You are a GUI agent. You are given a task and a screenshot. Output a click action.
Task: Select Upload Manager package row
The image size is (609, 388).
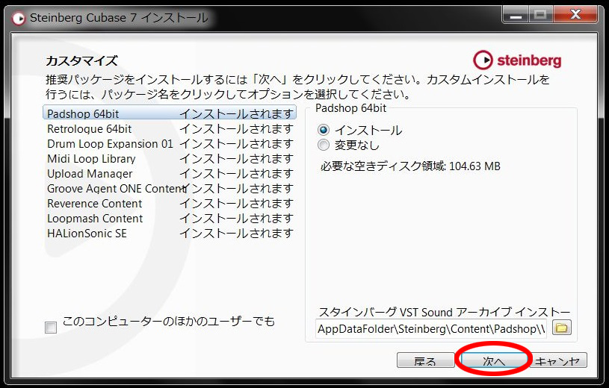pos(170,174)
